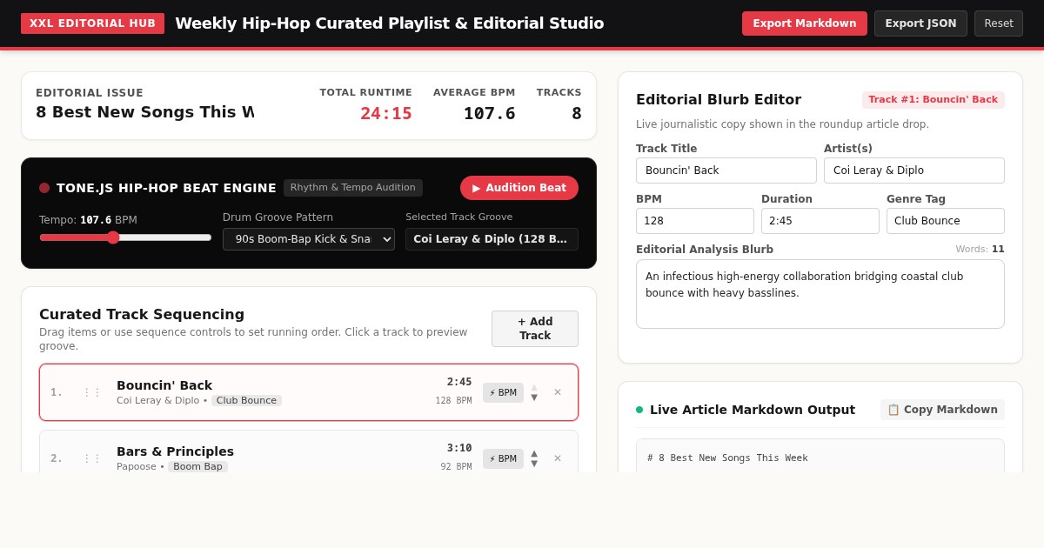Screen dimensions: 1044x548
Task: Click the Selected Track Groove display
Action: click(492, 239)
